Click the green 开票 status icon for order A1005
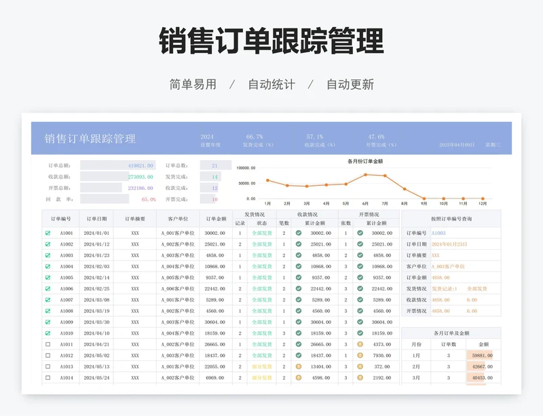This screenshot has height=416, width=543. click(360, 278)
